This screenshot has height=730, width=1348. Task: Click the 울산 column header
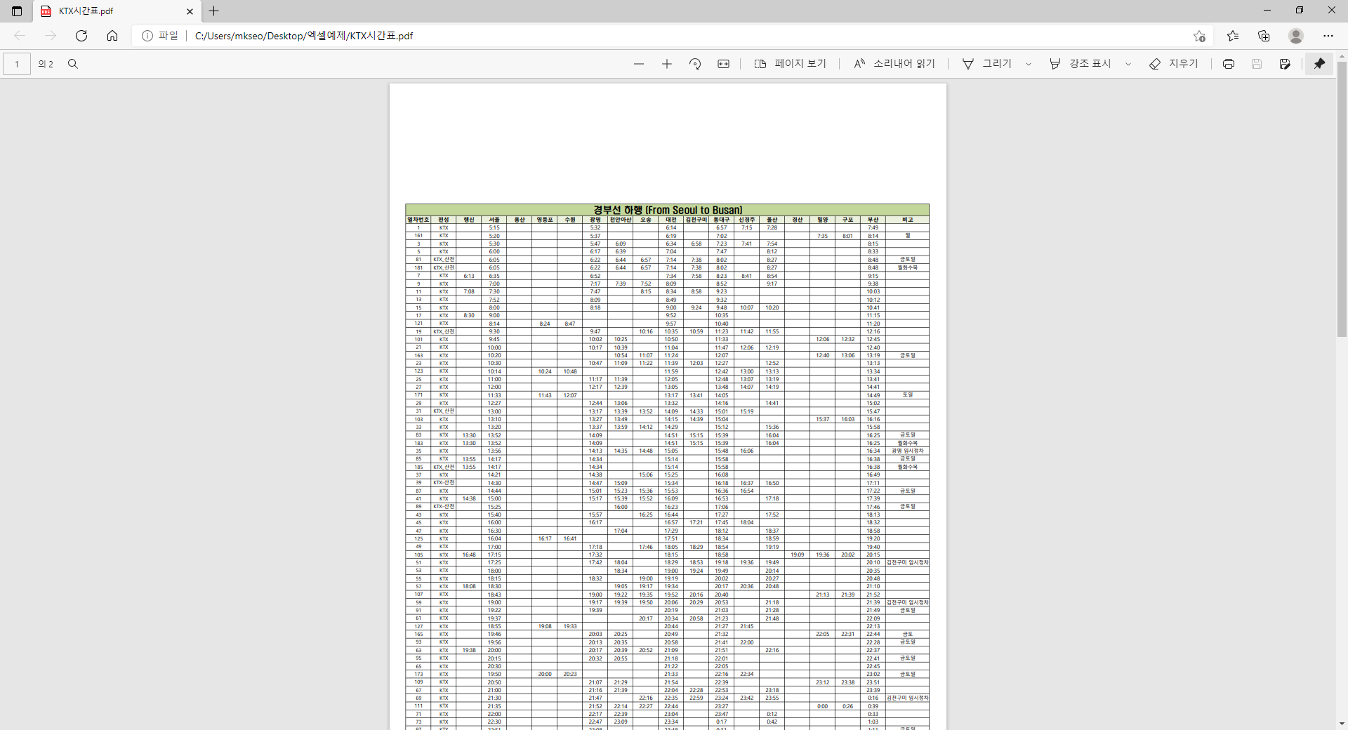pyautogui.click(x=772, y=220)
